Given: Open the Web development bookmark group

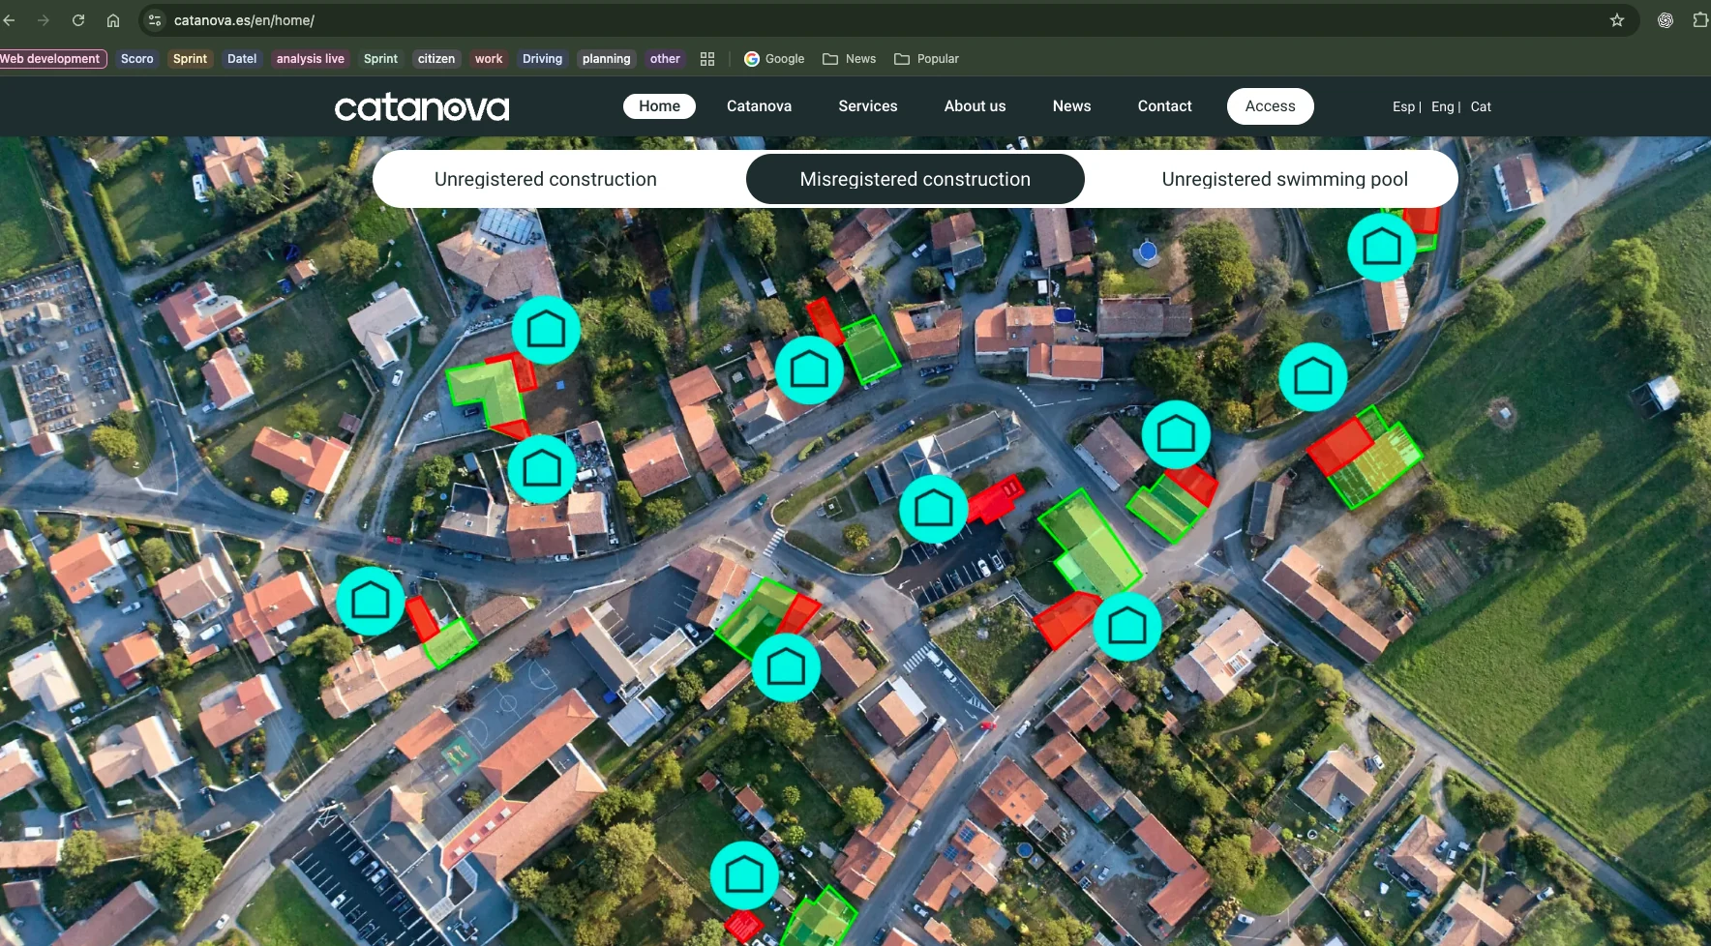Looking at the screenshot, I should (x=52, y=59).
